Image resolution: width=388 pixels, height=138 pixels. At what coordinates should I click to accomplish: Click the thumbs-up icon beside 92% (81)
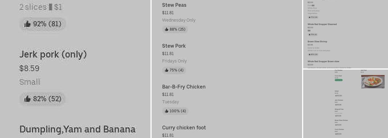[27, 24]
